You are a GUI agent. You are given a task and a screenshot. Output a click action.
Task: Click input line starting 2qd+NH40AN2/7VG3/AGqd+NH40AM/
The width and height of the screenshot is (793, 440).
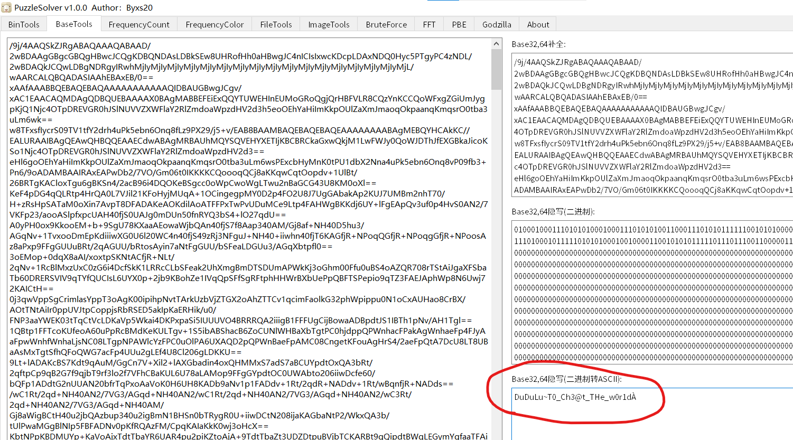[87, 405]
